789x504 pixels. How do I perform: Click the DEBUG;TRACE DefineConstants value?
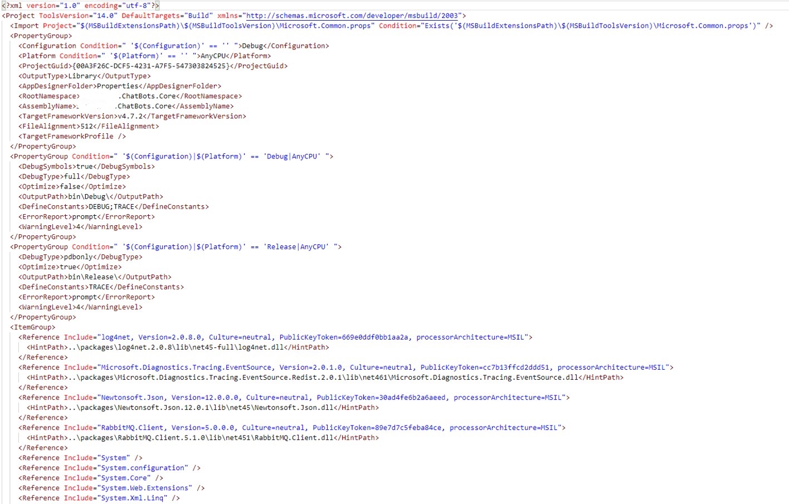tap(111, 206)
